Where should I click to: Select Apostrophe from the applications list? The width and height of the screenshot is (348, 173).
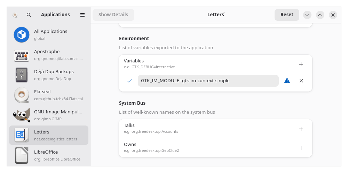point(49,55)
